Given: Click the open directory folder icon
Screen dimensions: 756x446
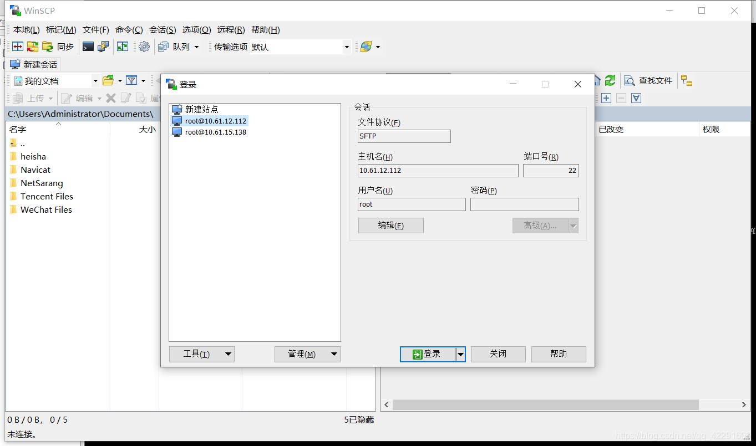Looking at the screenshot, I should point(108,81).
